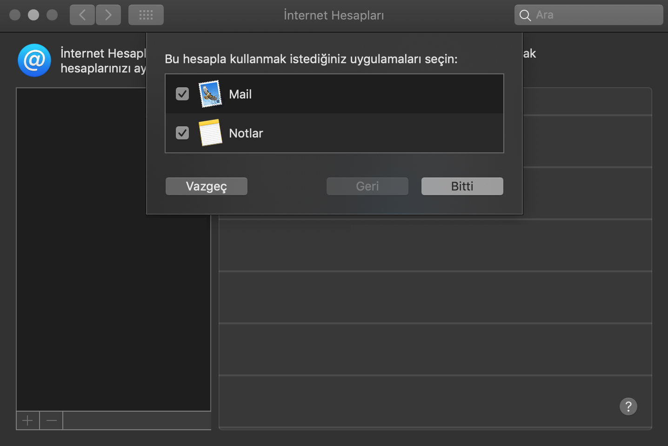
Task: Click the Mail row label text
Action: 240,94
